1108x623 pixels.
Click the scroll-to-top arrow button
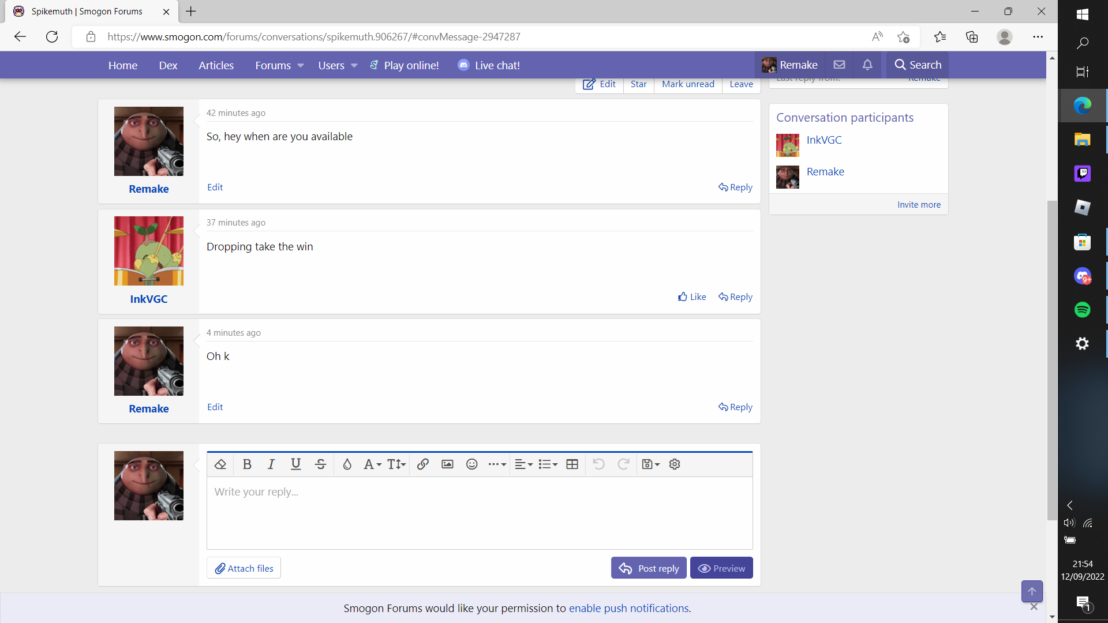pyautogui.click(x=1032, y=591)
